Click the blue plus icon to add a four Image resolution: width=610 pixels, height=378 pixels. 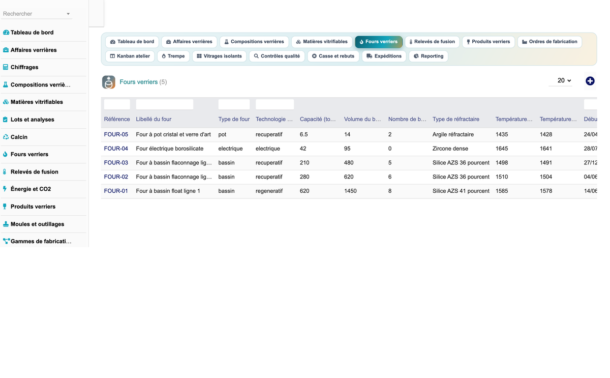pos(590,81)
